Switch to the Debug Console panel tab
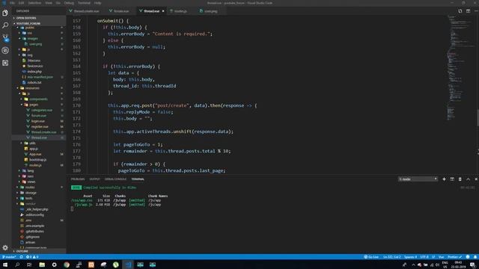This screenshot has height=269, width=479. click(115, 179)
